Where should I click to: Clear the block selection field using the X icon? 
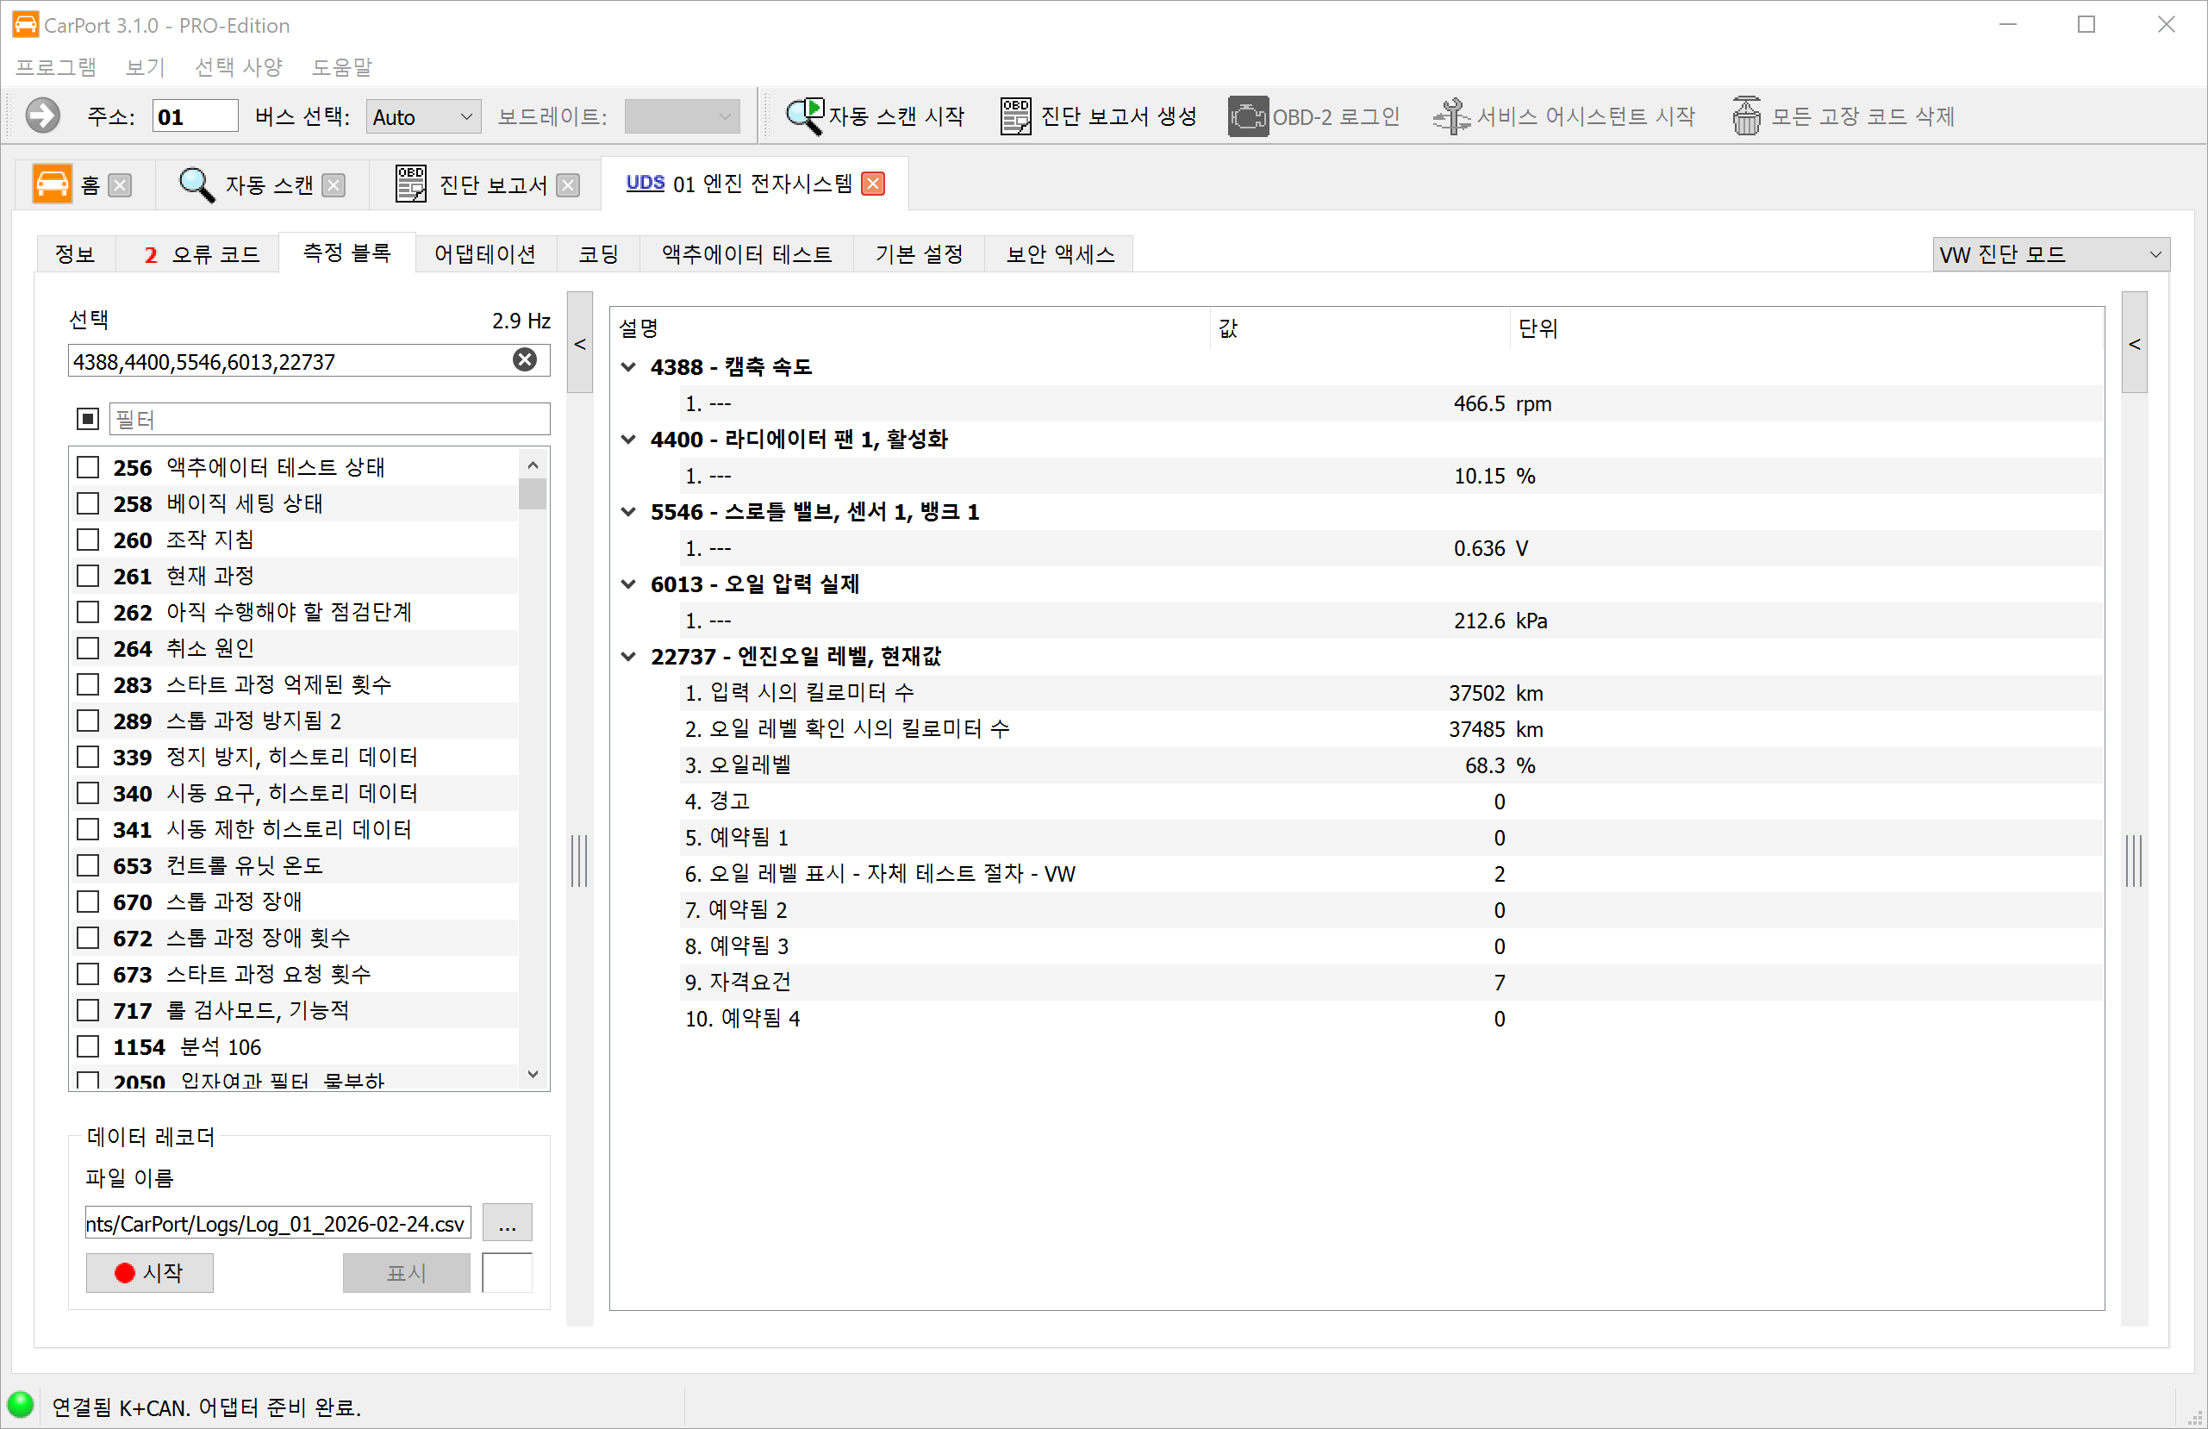click(524, 360)
